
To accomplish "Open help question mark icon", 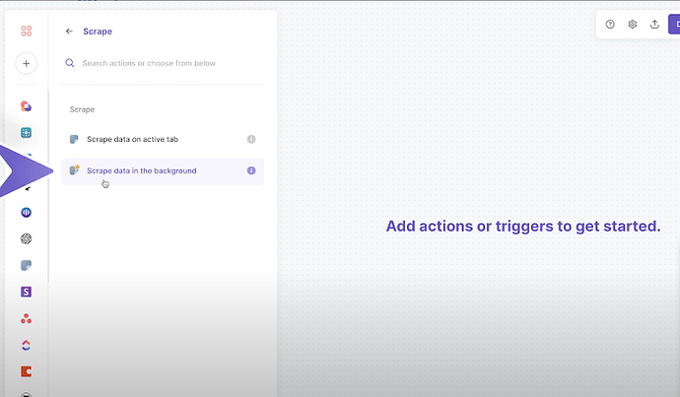I will point(610,25).
